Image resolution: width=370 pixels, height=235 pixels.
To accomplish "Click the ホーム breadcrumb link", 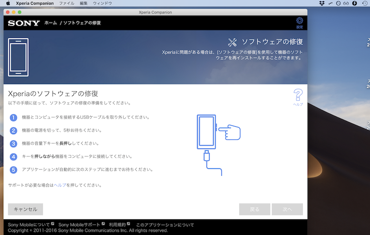I will pyautogui.click(x=51, y=23).
